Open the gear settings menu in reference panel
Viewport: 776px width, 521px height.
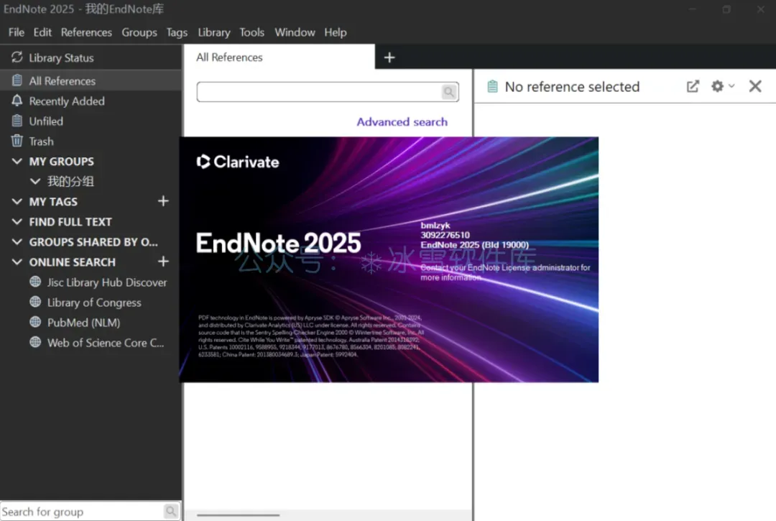(x=717, y=86)
